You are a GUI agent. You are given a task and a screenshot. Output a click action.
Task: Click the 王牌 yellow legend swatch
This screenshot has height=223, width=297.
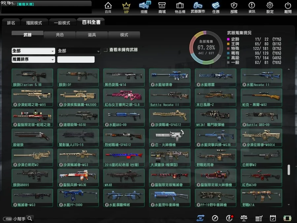(228, 44)
